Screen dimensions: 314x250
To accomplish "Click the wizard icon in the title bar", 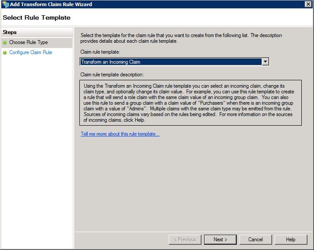I will point(5,4).
